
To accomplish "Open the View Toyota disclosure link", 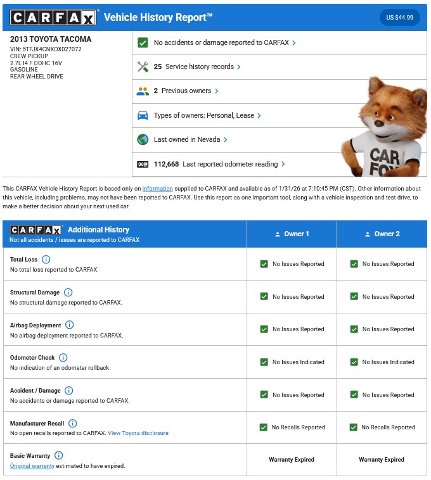I will coord(138,433).
